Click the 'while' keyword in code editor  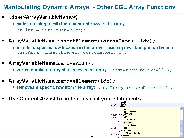[115, 134]
